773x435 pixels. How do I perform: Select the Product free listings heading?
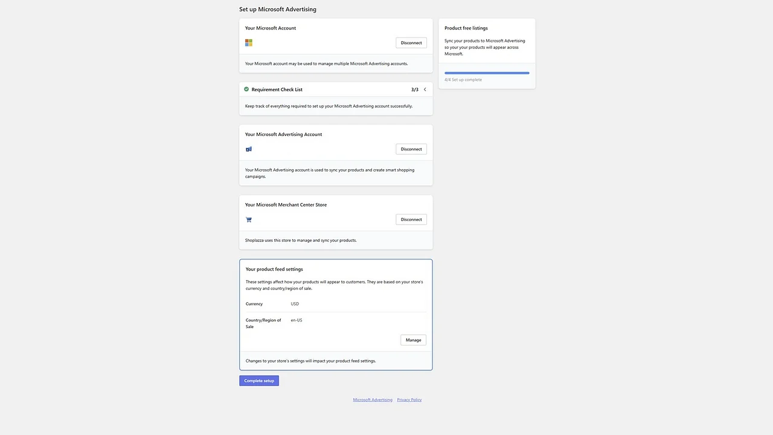[x=466, y=28]
